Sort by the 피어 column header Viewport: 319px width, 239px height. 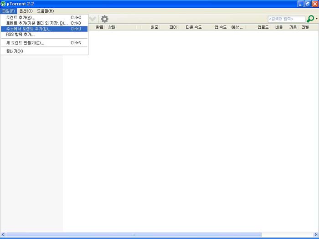pos(173,27)
